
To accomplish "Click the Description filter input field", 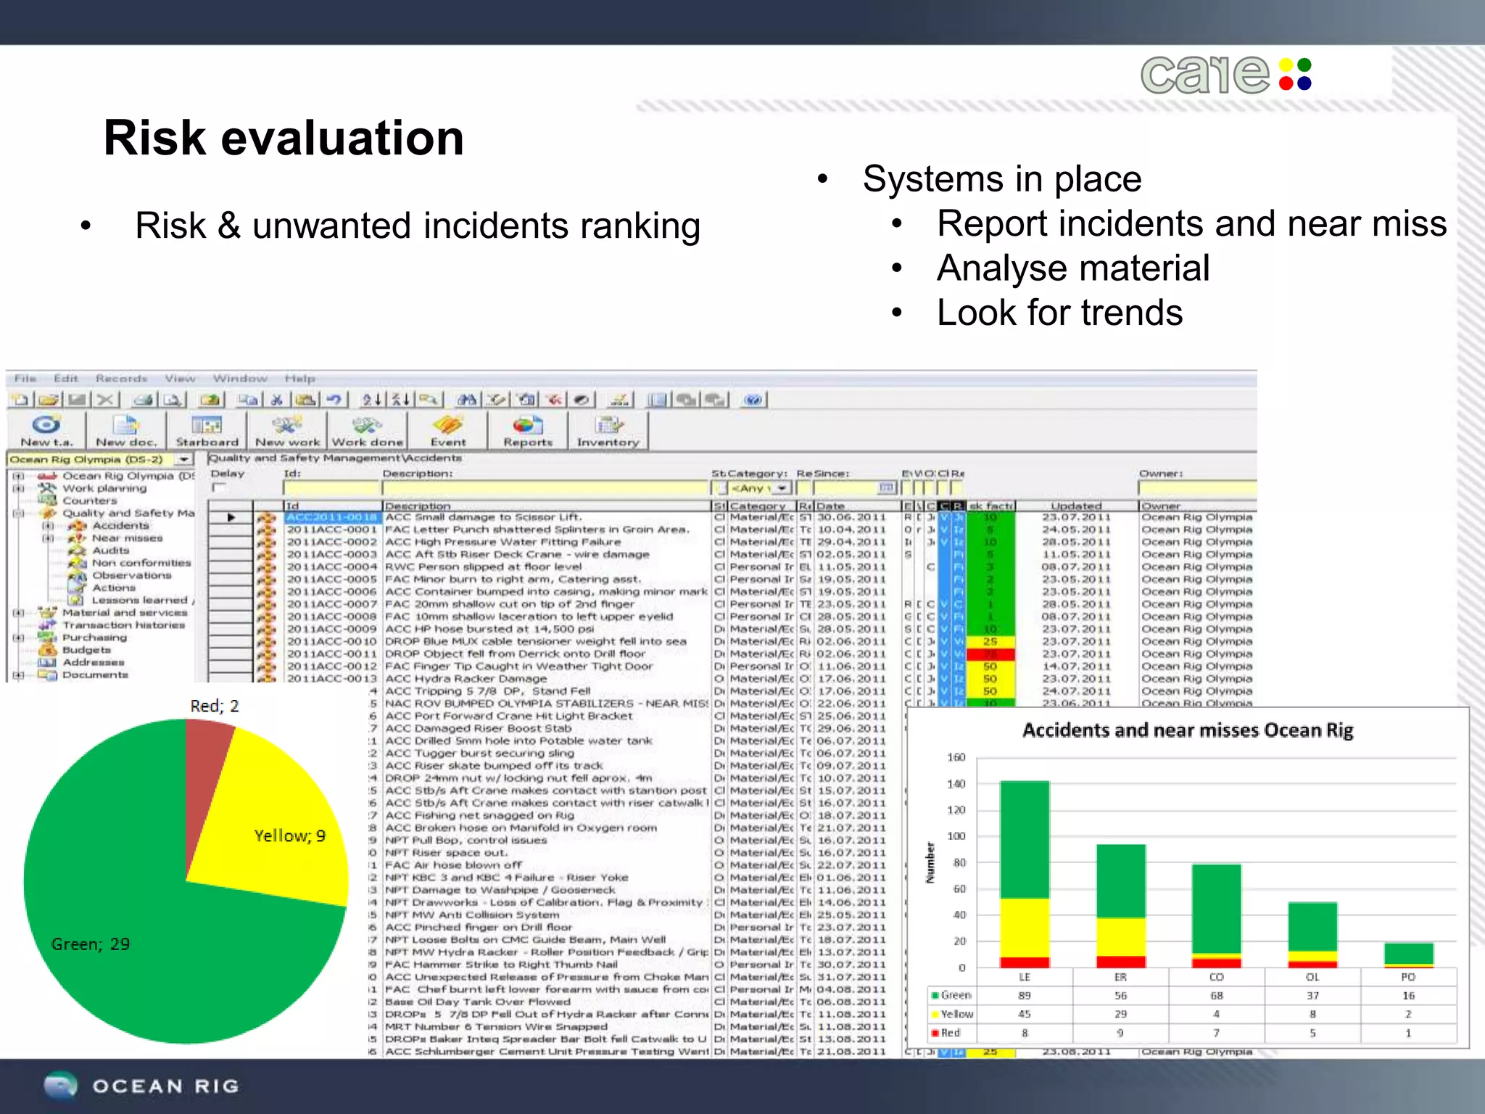I will point(545,488).
